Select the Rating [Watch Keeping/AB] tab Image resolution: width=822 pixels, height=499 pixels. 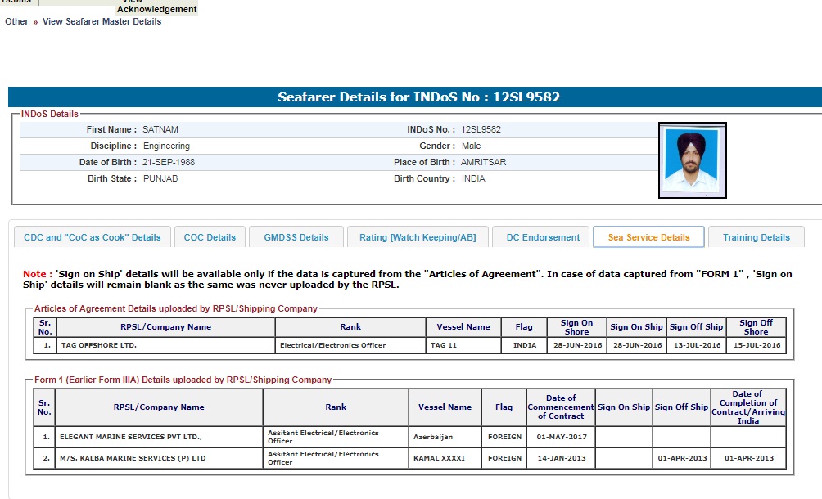point(418,237)
